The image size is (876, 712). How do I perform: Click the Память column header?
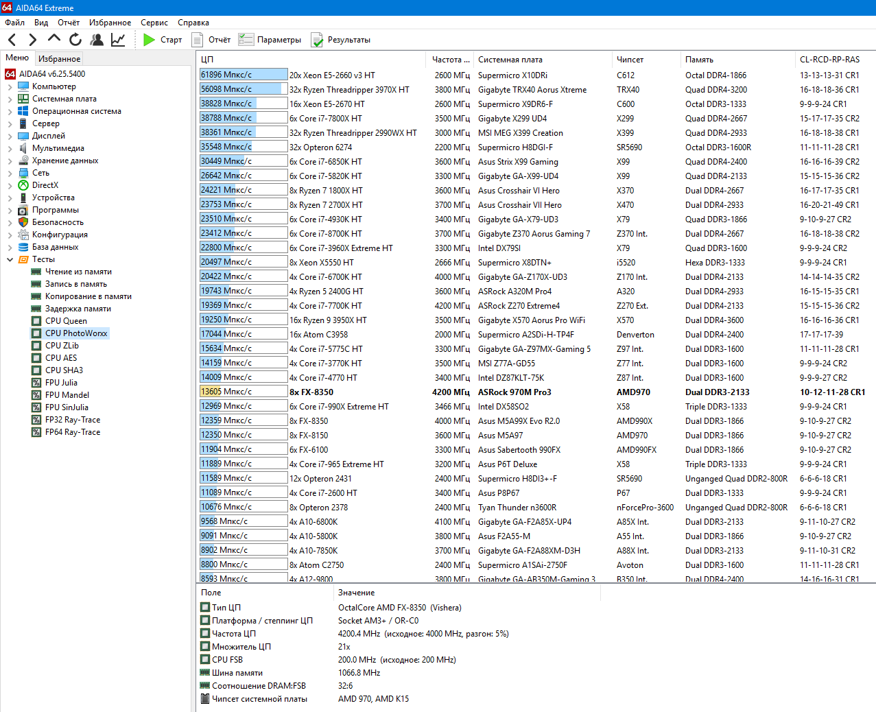[737, 60]
